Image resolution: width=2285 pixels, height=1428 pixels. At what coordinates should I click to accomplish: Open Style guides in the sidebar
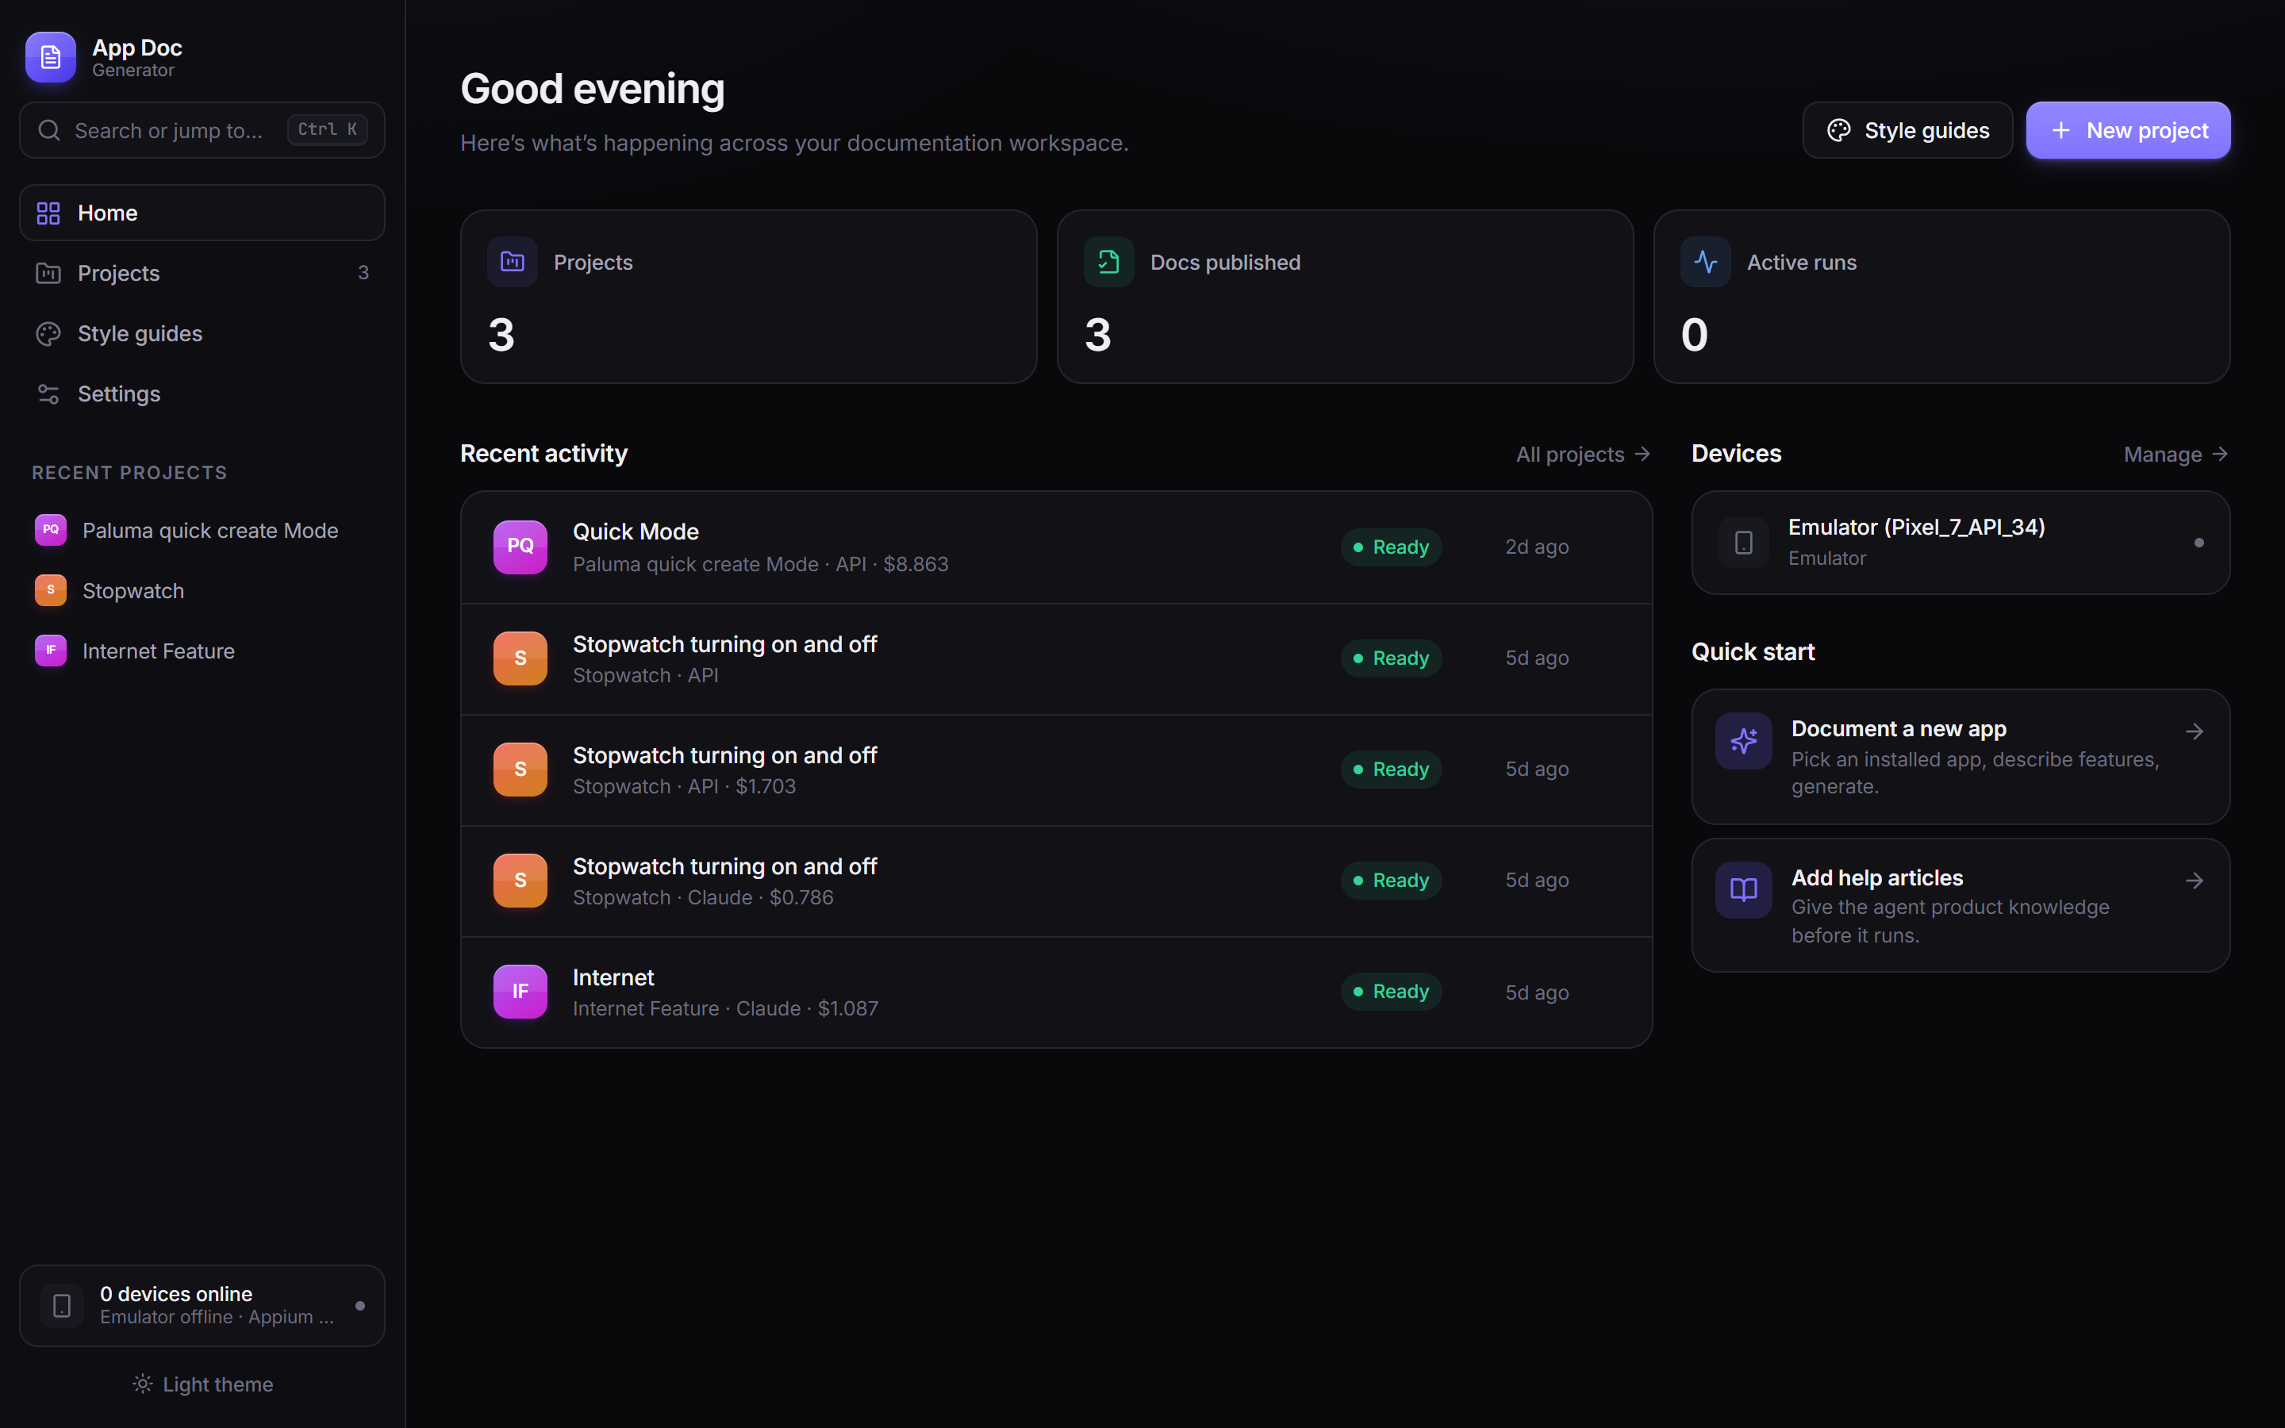point(202,334)
